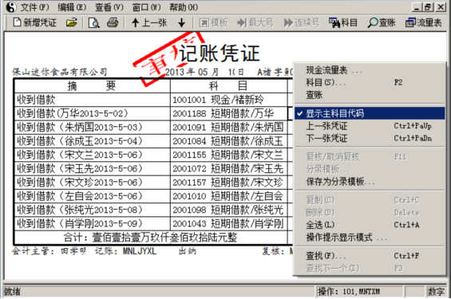This screenshot has width=451, height=299.
Task: Click summary cell 收到借款（宋玉先2013-5-06）
Action: point(93,168)
